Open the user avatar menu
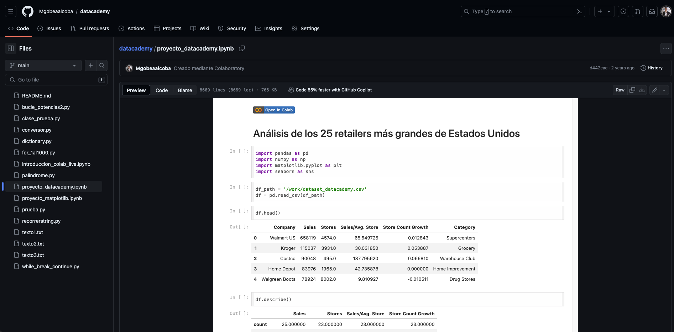674x332 pixels. (666, 11)
